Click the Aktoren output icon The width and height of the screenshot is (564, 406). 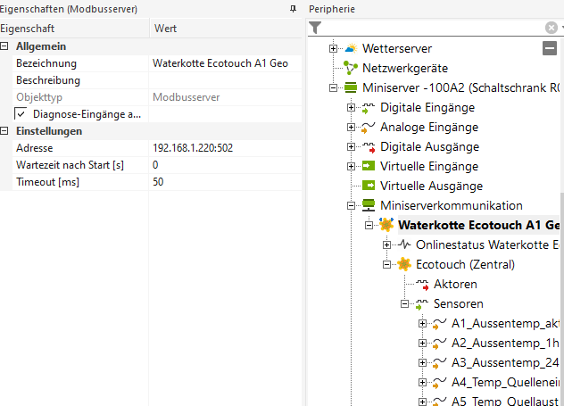[422, 284]
